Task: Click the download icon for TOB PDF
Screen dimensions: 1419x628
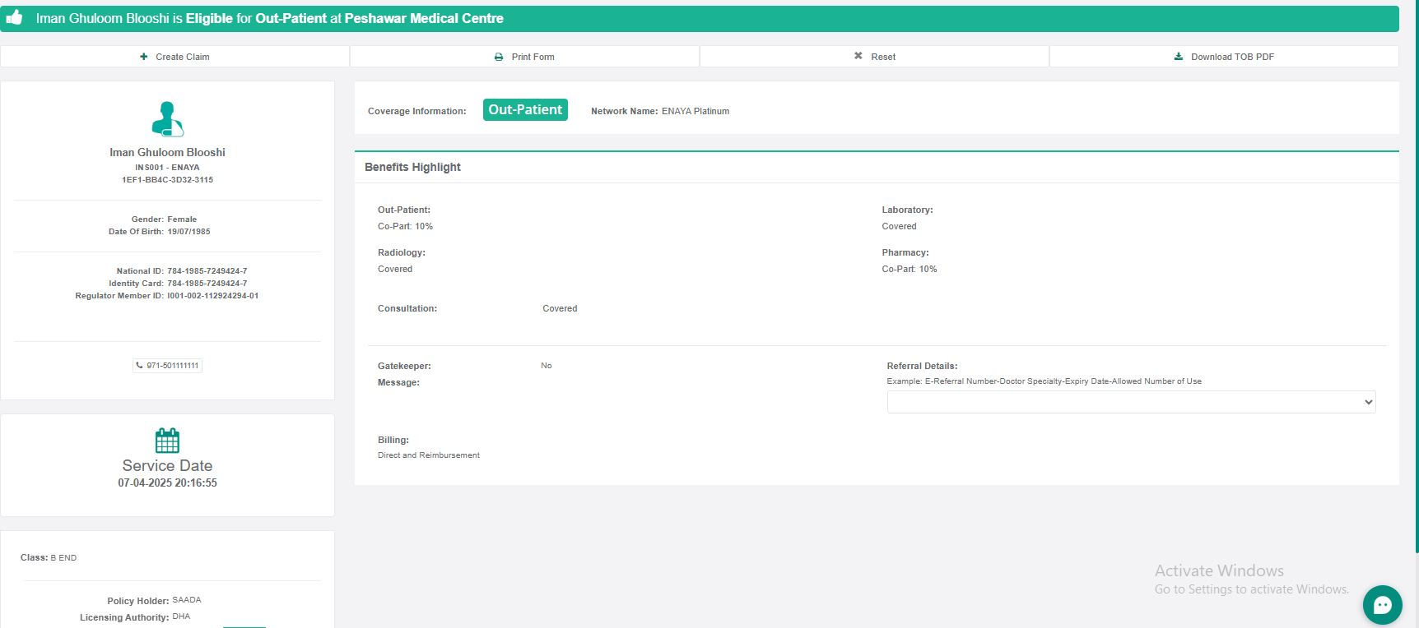Action: click(1179, 57)
